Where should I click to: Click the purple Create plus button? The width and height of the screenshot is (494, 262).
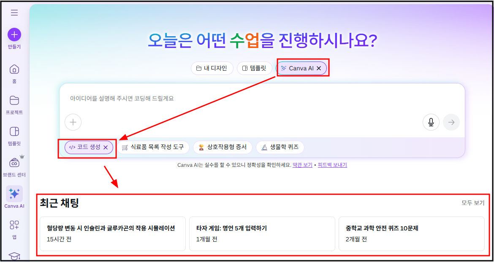click(14, 35)
